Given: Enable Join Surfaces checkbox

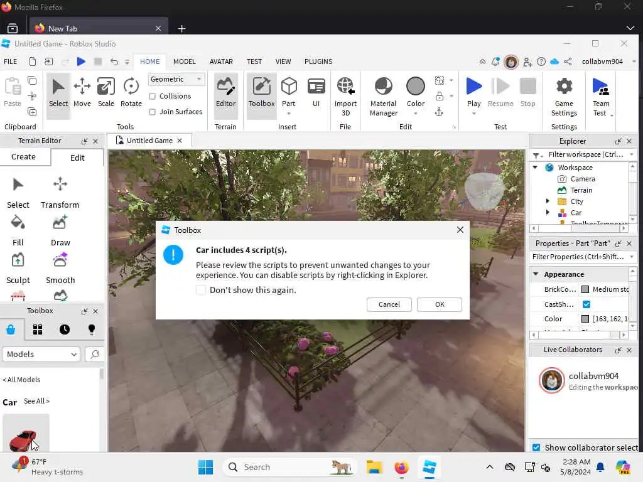Looking at the screenshot, I should pyautogui.click(x=152, y=112).
